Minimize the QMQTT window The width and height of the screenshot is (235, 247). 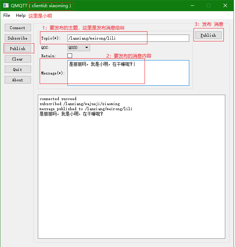pyautogui.click(x=192, y=6)
